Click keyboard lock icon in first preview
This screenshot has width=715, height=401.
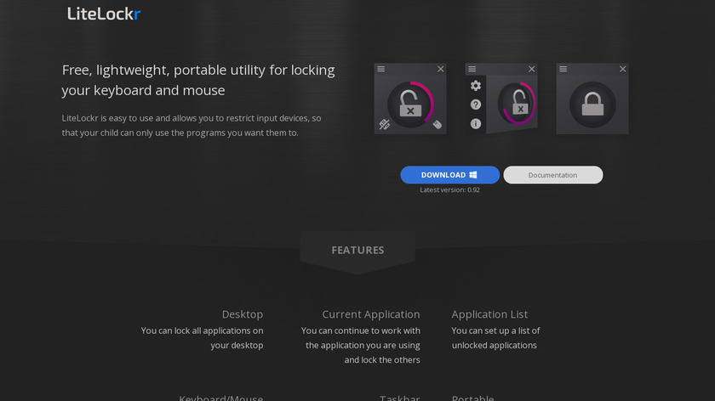point(384,124)
